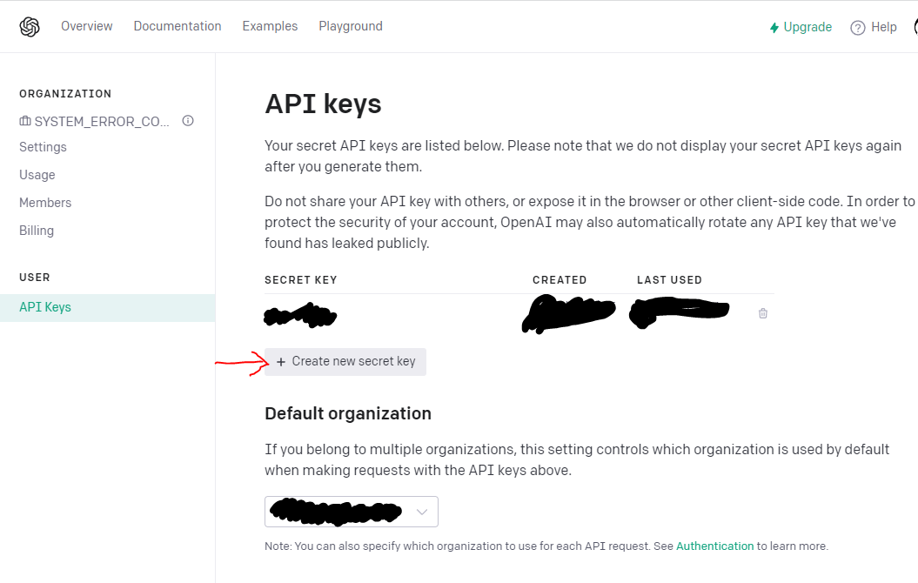
Task: Click the Upgrade lightning link
Action: 801,27
